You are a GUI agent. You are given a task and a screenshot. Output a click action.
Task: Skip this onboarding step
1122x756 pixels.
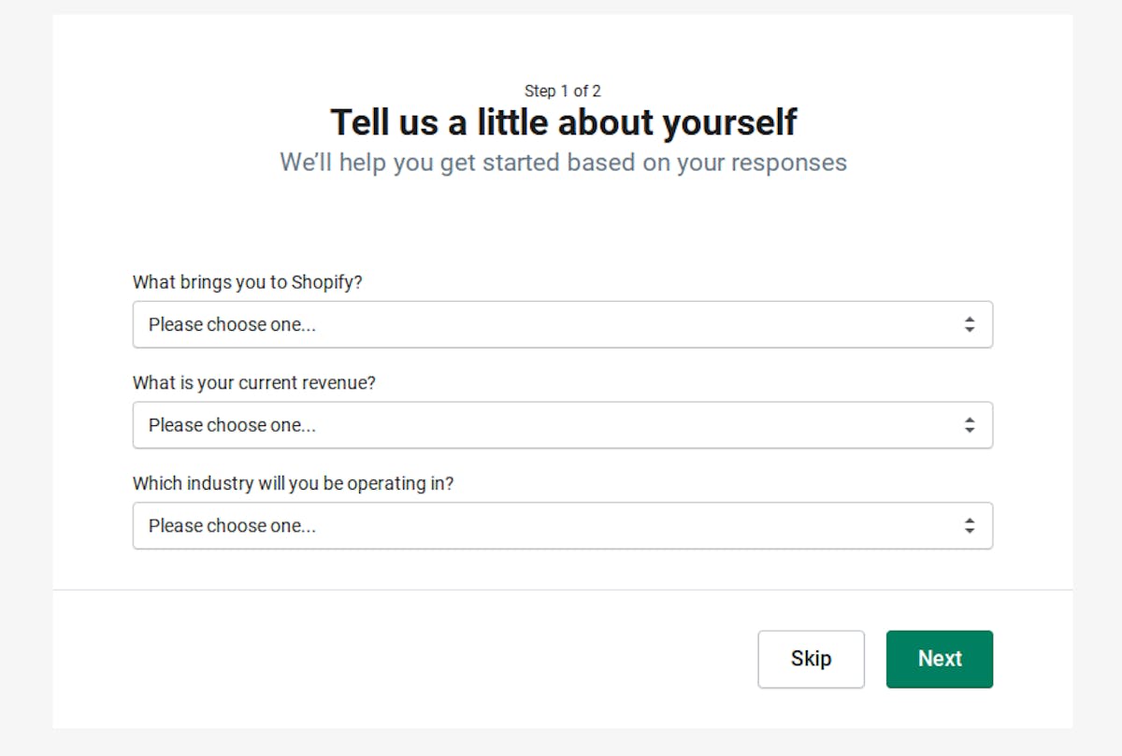coord(811,659)
